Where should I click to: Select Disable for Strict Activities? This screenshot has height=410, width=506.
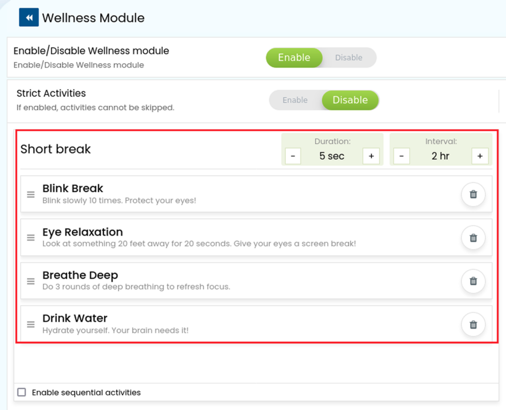350,100
